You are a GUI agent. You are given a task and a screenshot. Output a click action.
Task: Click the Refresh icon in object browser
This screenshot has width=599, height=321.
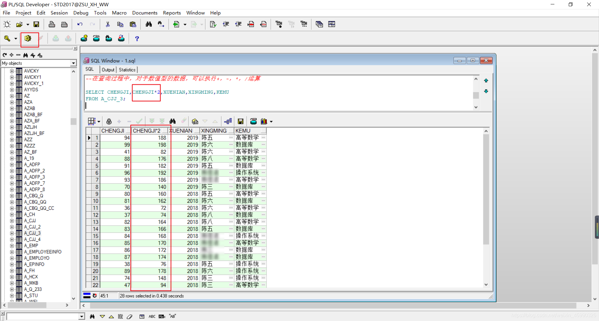click(5, 55)
